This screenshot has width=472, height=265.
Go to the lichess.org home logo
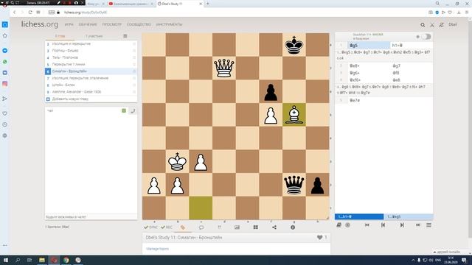(39, 24)
